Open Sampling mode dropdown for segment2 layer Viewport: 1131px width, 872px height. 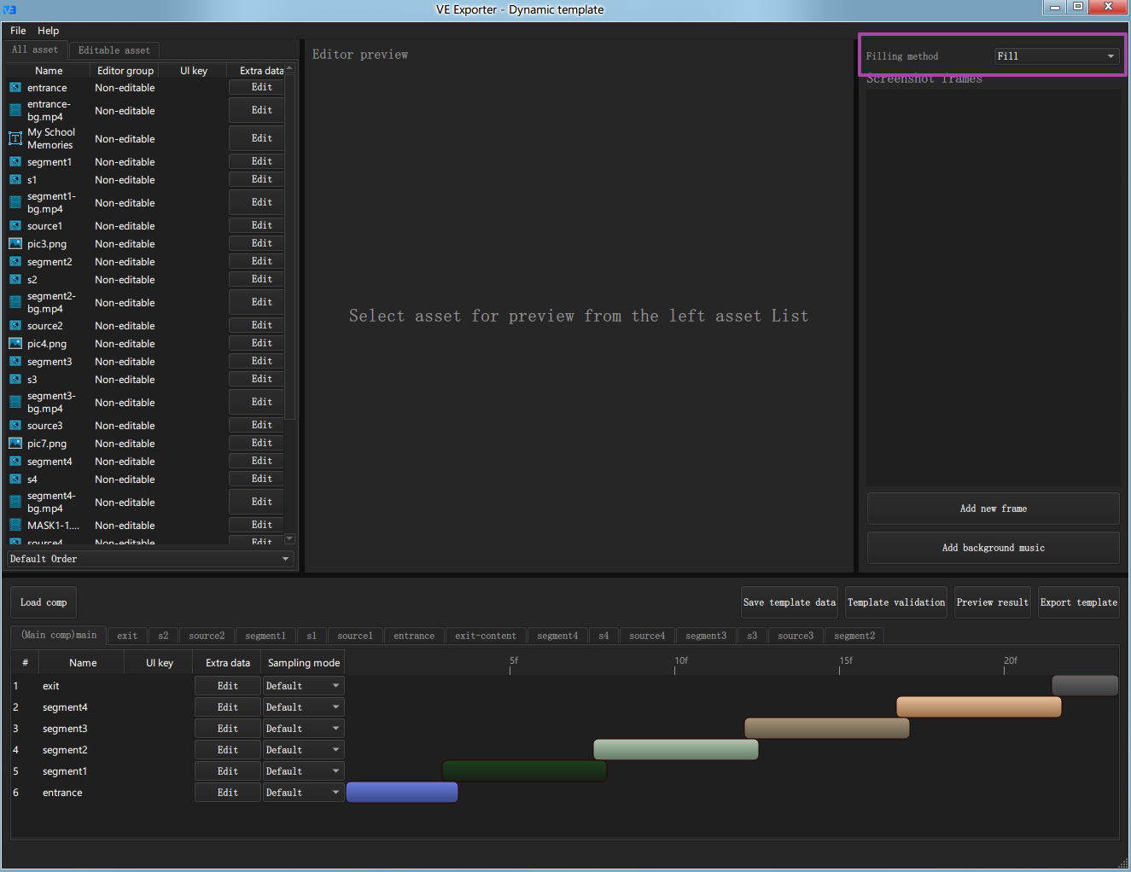(303, 750)
